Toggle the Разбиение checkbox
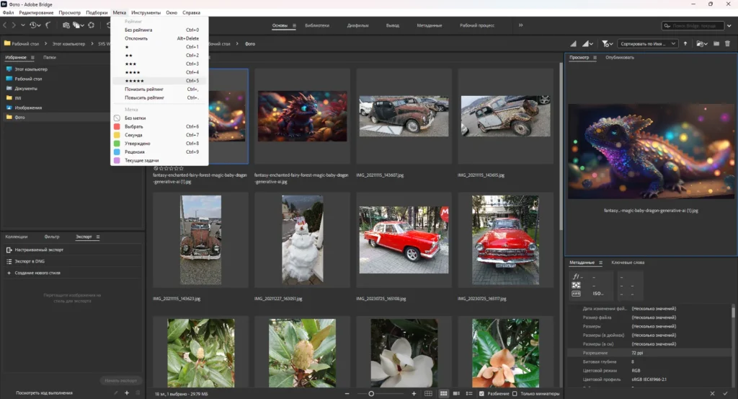This screenshot has width=738, height=399. click(481, 393)
